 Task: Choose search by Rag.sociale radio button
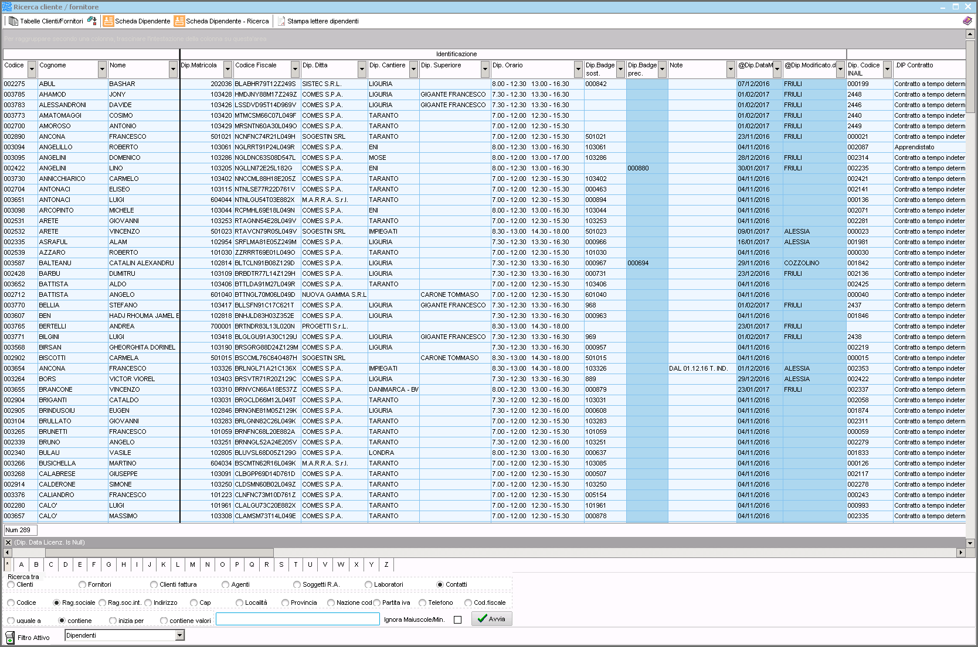[57, 603]
